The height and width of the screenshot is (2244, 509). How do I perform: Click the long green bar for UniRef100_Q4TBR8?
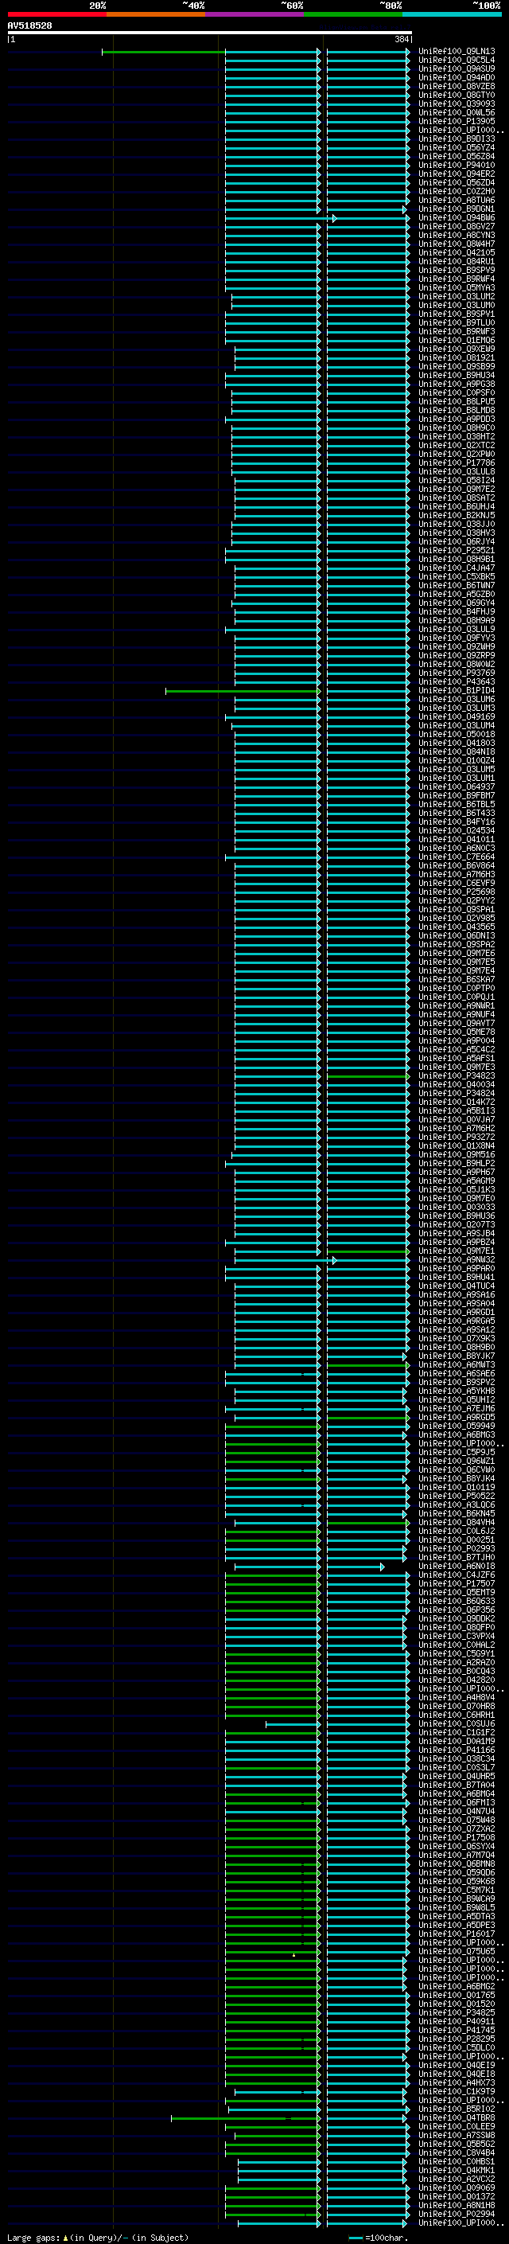[x=246, y=2118]
